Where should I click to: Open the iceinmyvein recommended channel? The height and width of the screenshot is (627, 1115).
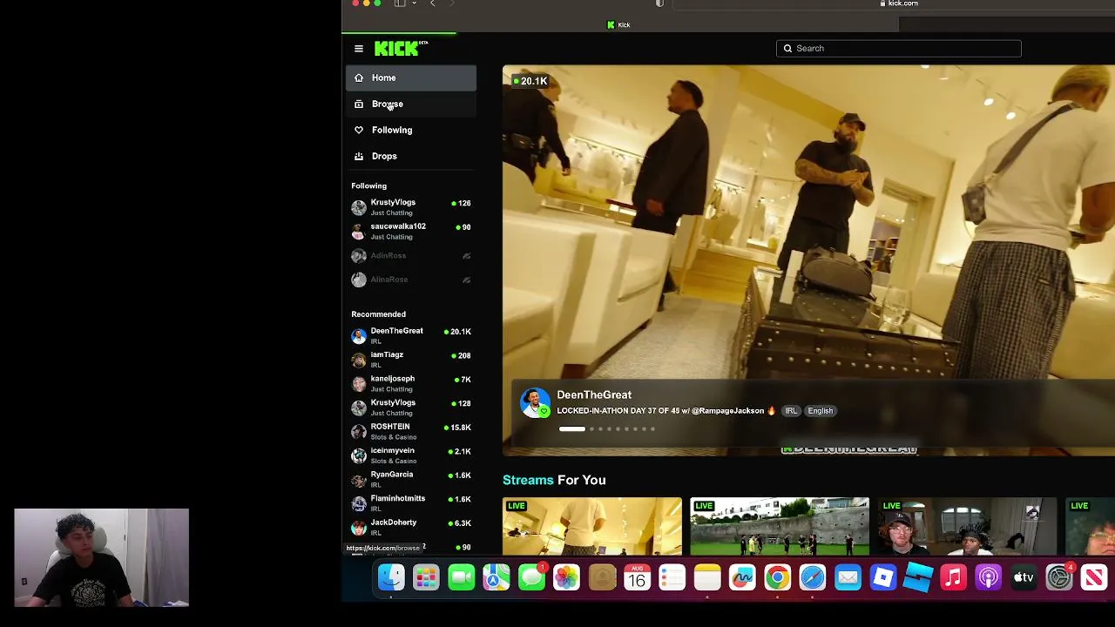click(x=411, y=455)
